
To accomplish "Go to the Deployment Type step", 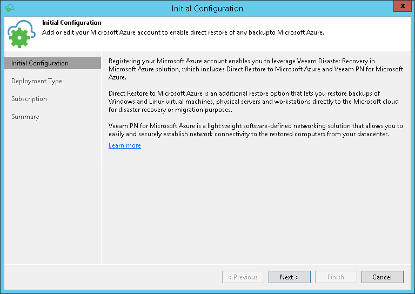I will [x=37, y=81].
